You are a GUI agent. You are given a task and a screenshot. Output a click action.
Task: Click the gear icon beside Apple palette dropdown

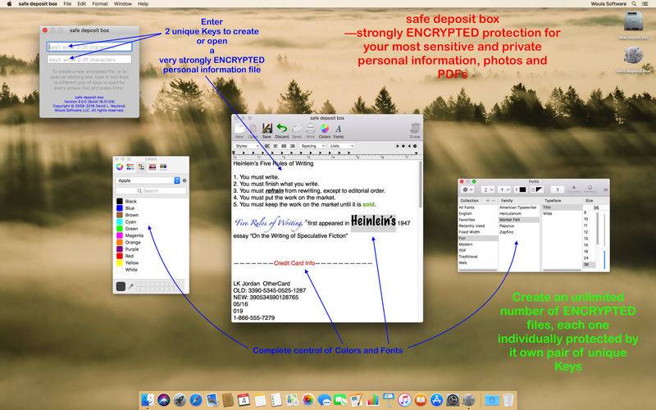(x=184, y=180)
